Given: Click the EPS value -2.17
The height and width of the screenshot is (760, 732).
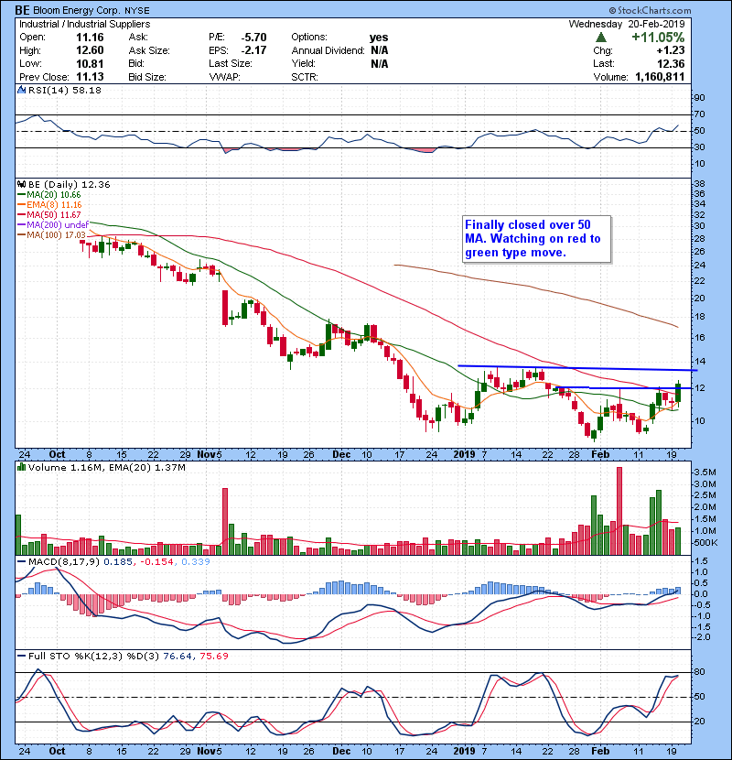Looking at the screenshot, I should click(x=253, y=50).
